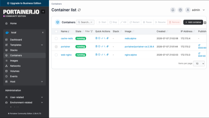Open the admin user dropdown

click(x=195, y=10)
